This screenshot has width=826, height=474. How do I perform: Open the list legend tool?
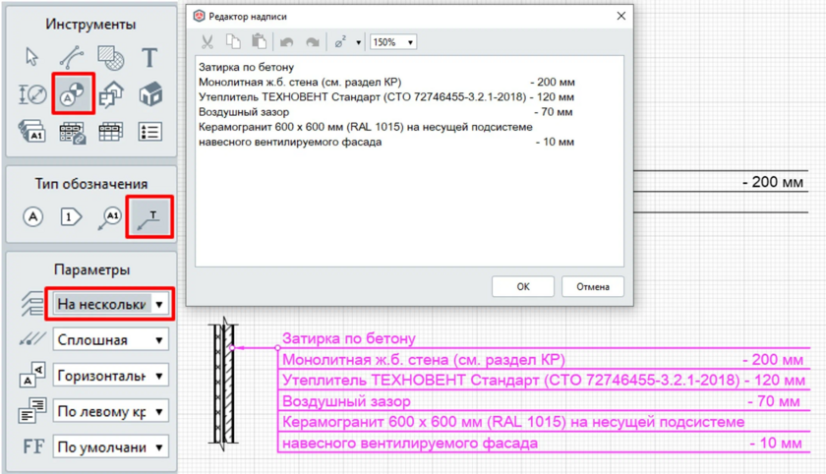coord(149,132)
